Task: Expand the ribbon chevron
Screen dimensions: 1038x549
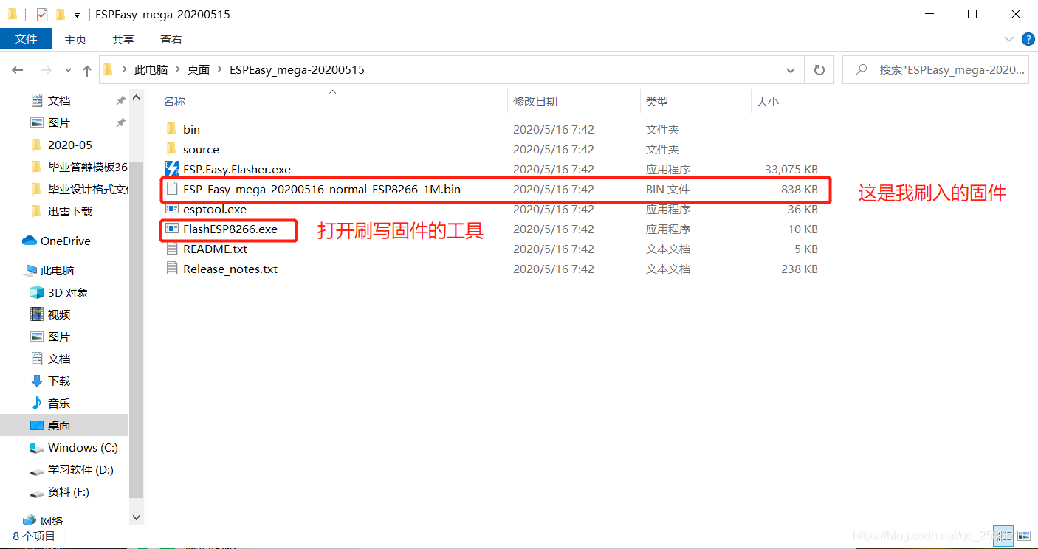Action: (1009, 38)
